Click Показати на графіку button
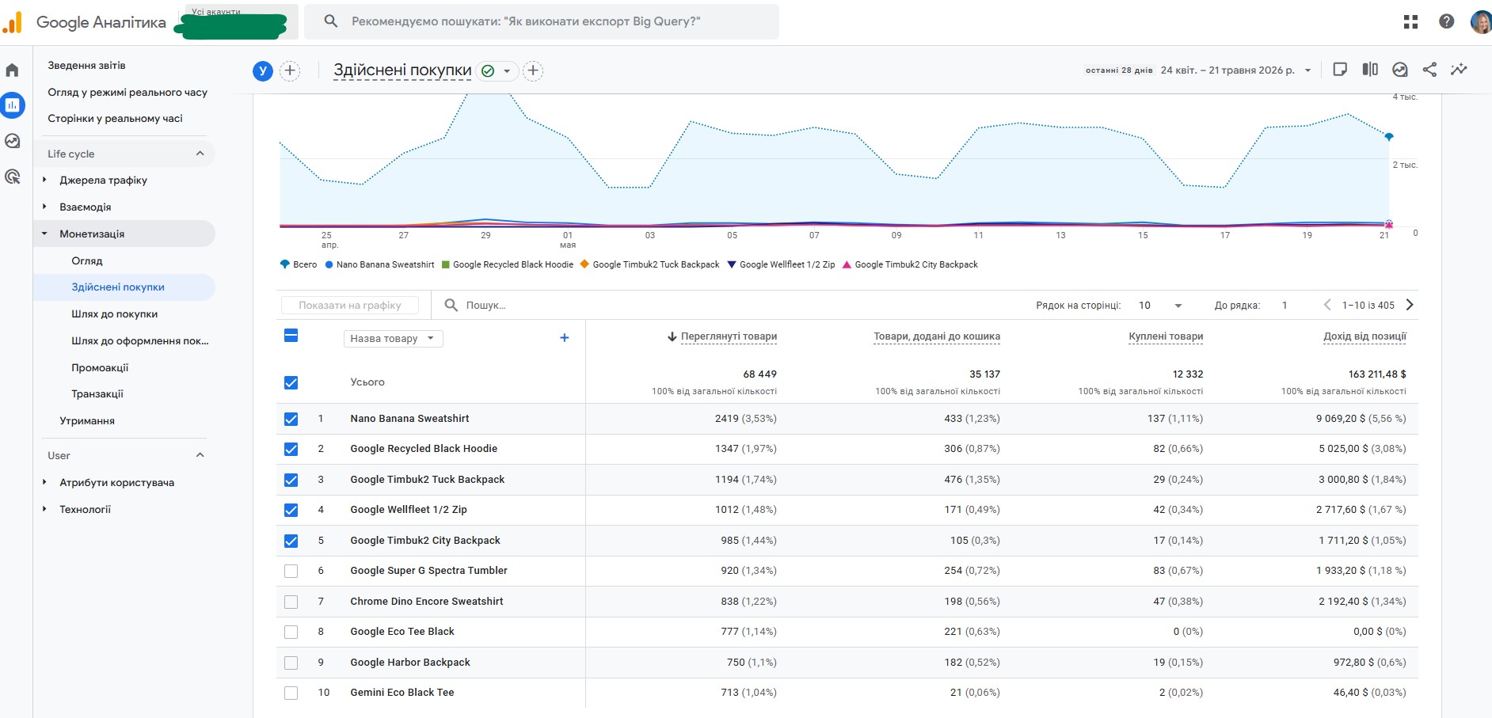The image size is (1492, 718). (350, 305)
